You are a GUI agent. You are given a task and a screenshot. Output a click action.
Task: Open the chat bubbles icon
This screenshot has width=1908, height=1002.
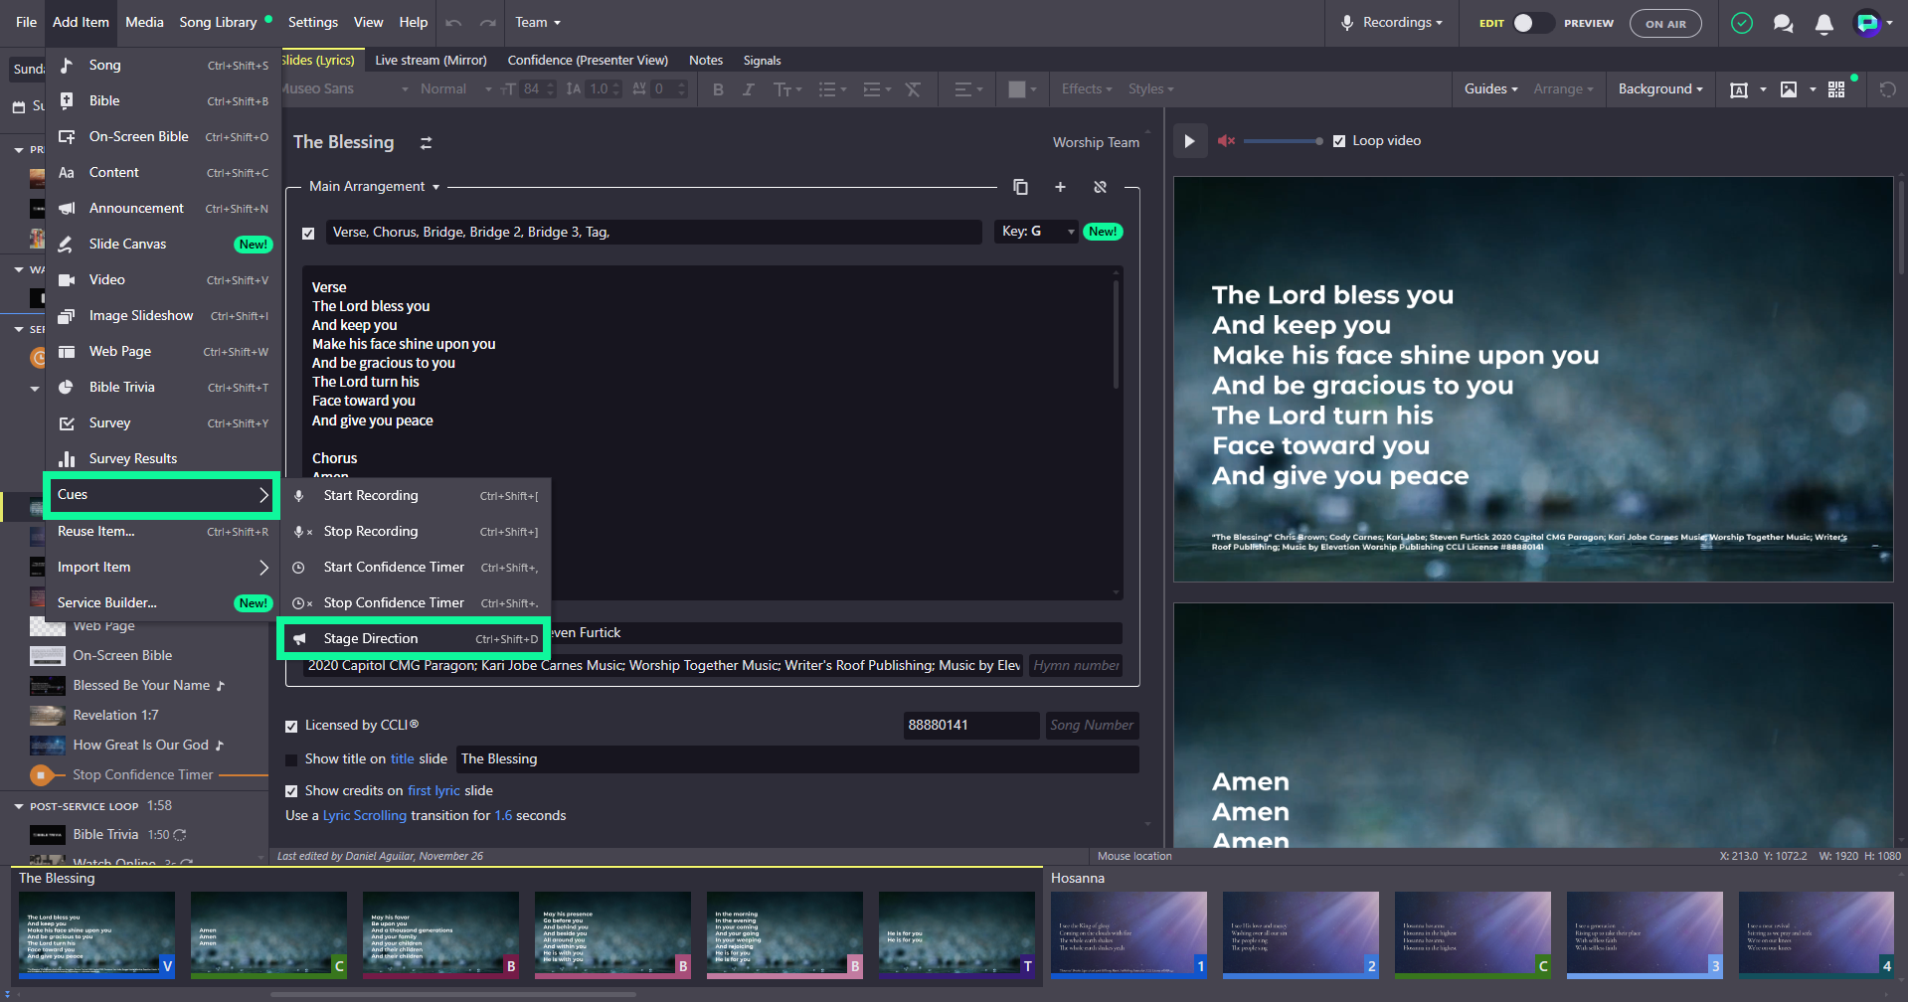point(1783,23)
